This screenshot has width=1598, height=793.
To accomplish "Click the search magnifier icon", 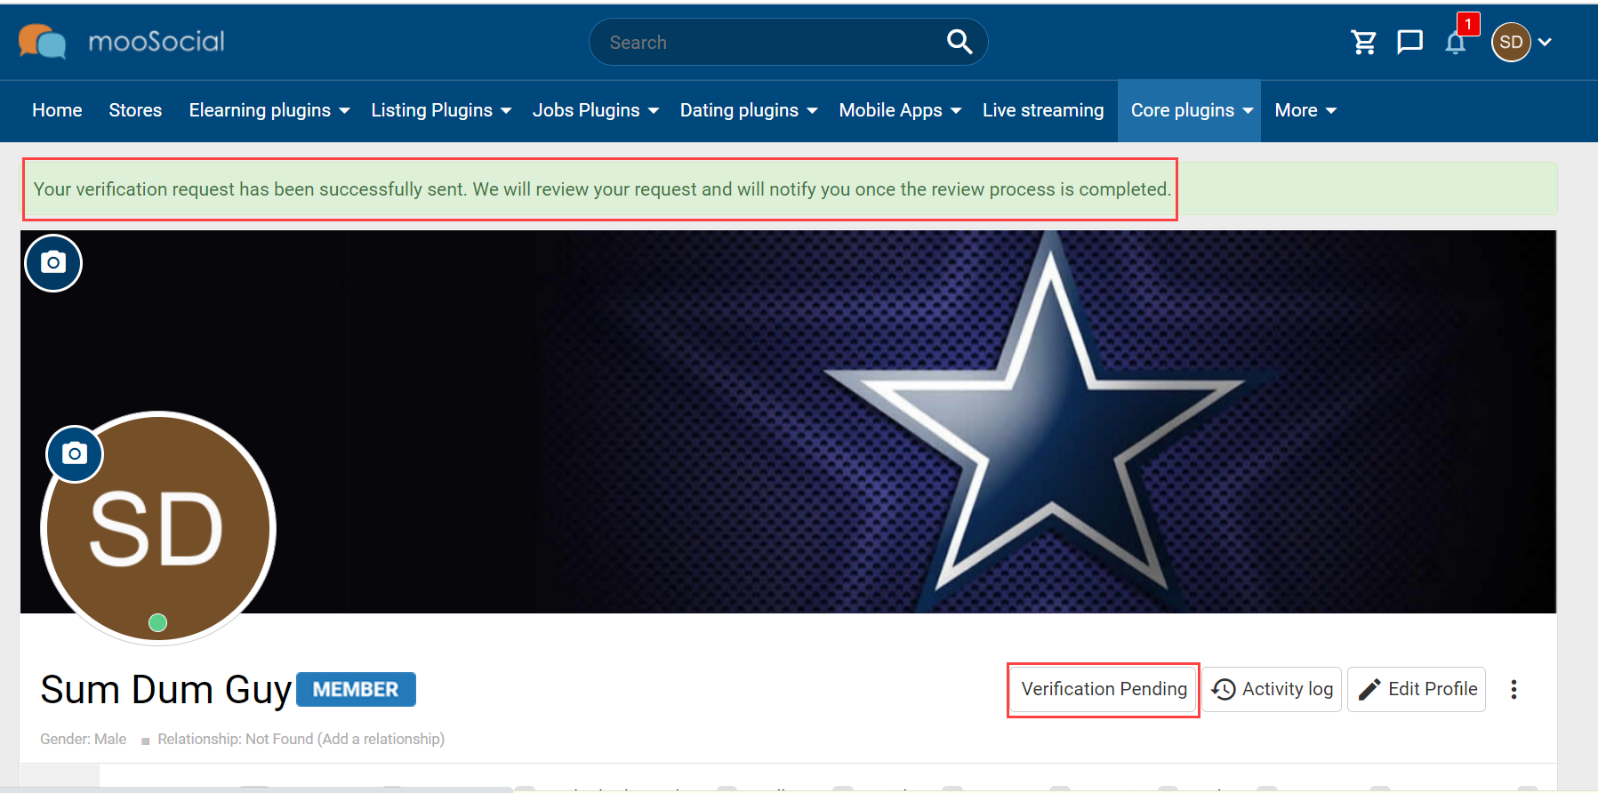I will tap(960, 42).
